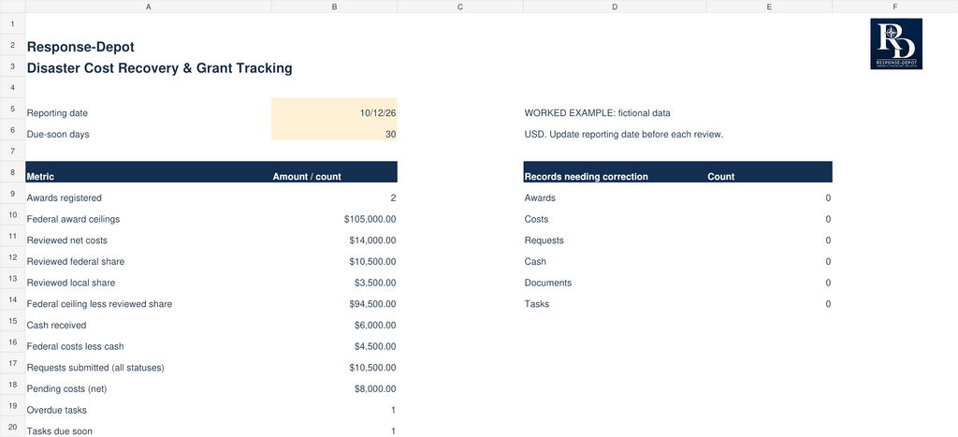Select column E header
This screenshot has width=958, height=437.
click(x=769, y=7)
